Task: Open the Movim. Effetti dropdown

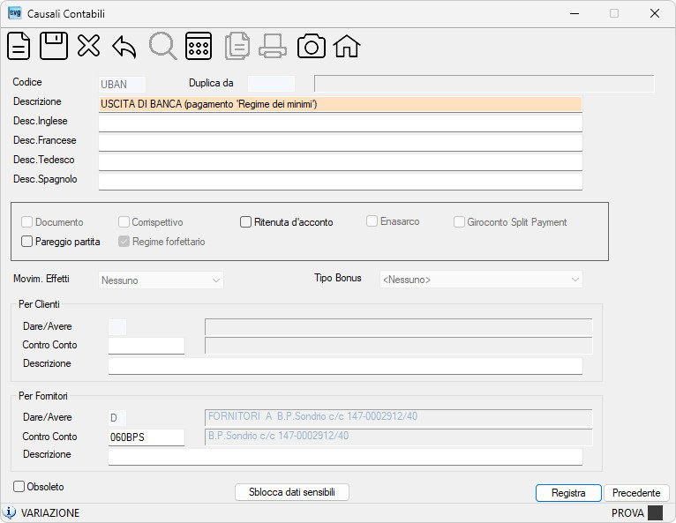Action: coord(161,280)
